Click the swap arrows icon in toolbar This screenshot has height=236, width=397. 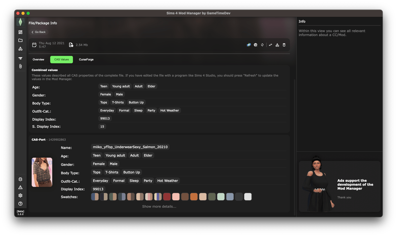pyautogui.click(x=270, y=45)
